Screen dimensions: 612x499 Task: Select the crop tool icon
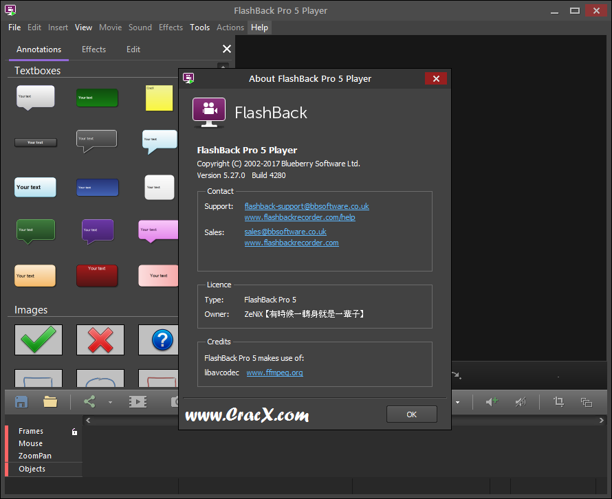(x=558, y=402)
